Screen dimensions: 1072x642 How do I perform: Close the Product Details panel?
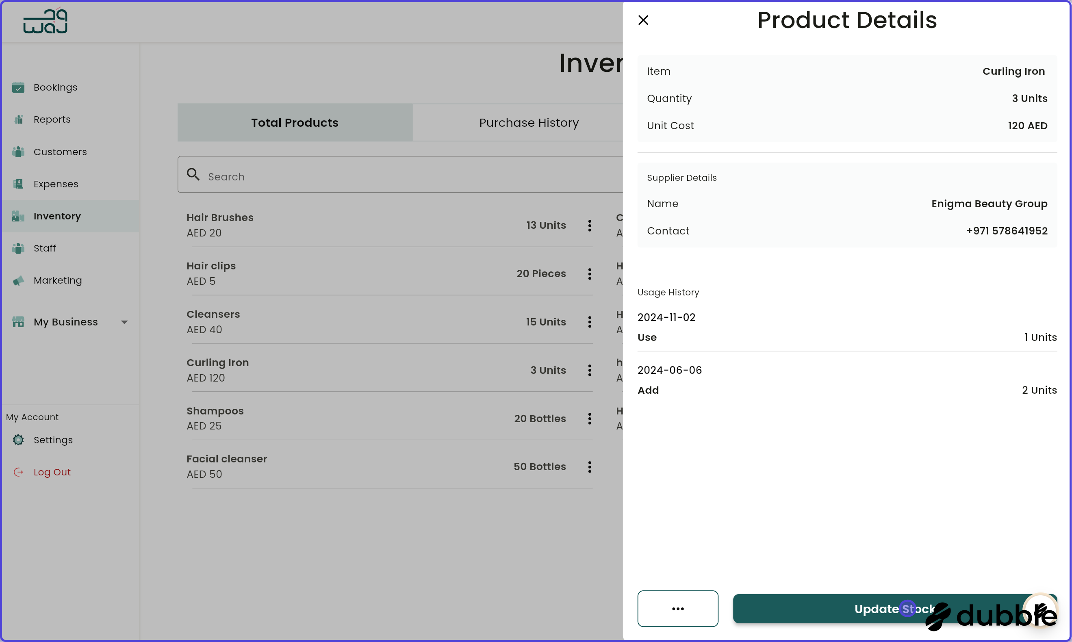click(643, 20)
